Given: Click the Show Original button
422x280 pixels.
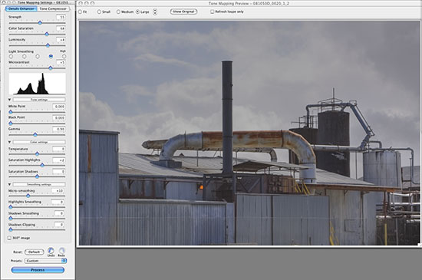Looking at the screenshot, I should [183, 12].
